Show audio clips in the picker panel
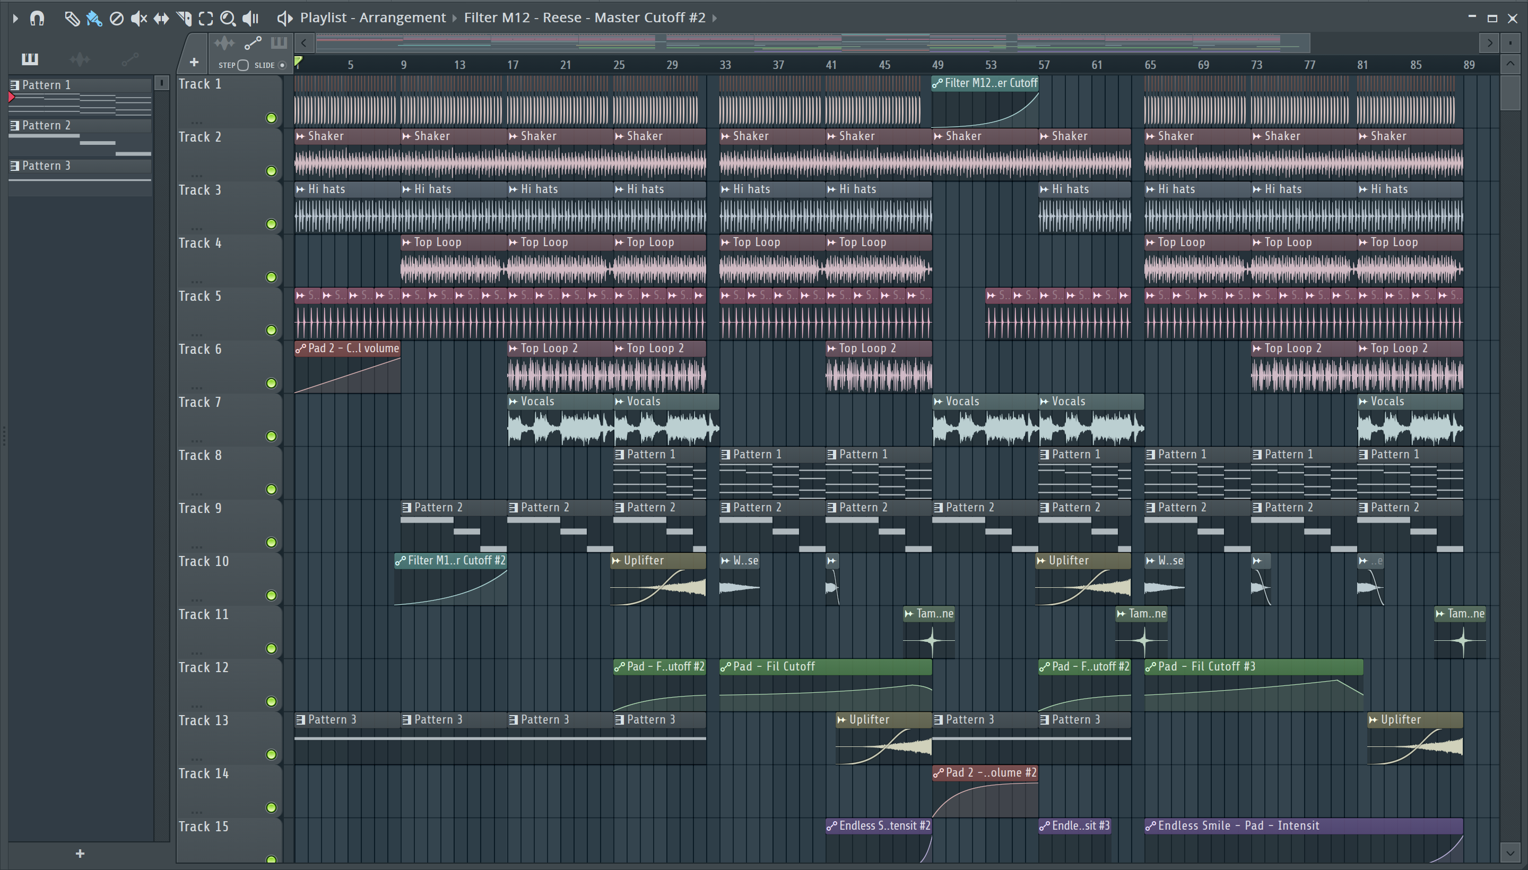This screenshot has height=870, width=1528. click(x=80, y=59)
